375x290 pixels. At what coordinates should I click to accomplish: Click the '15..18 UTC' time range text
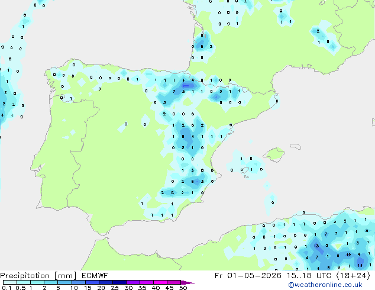(x=309, y=276)
